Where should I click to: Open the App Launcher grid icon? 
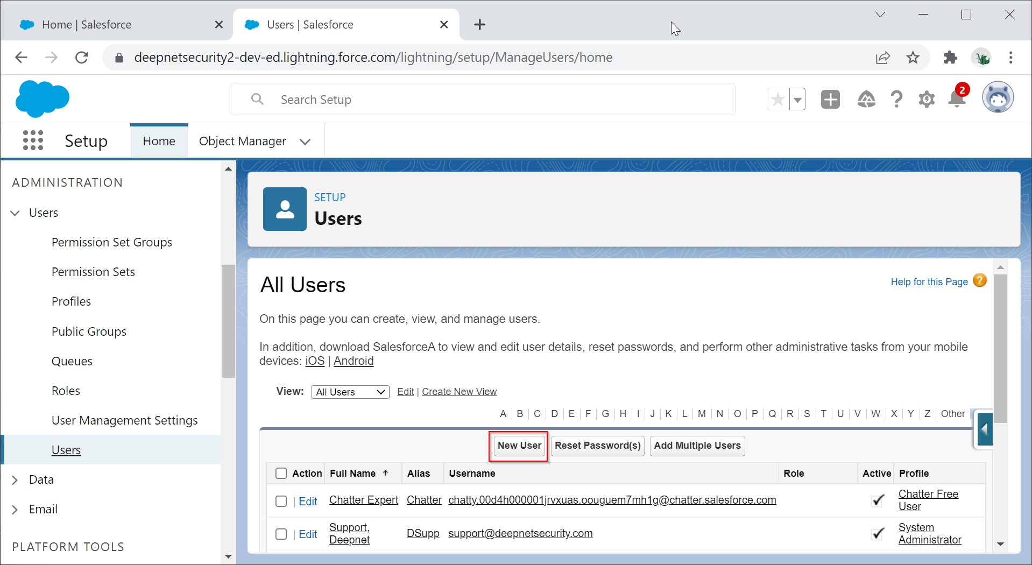click(x=33, y=140)
